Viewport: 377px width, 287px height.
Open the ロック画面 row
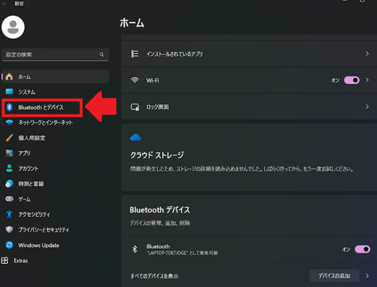249,107
